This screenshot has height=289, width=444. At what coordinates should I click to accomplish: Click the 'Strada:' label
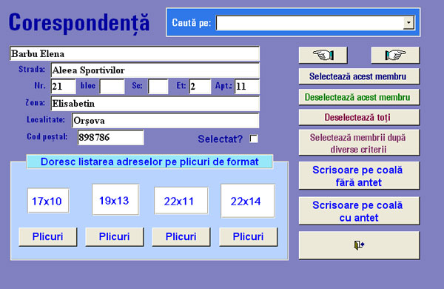tap(32, 69)
